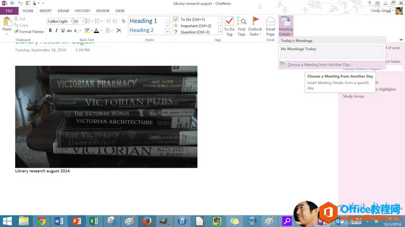Screen dimensions: 405x227
Task: Open Find Tags
Action: pyautogui.click(x=242, y=26)
